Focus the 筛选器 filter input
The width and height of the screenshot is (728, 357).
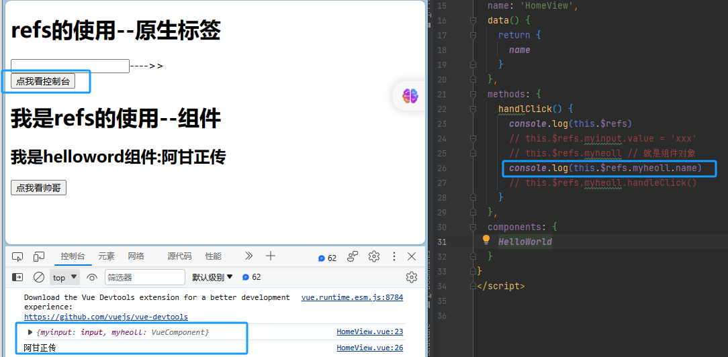pyautogui.click(x=145, y=277)
